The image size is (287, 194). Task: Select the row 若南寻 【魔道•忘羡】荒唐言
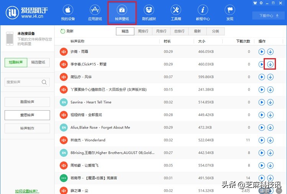point(171,178)
